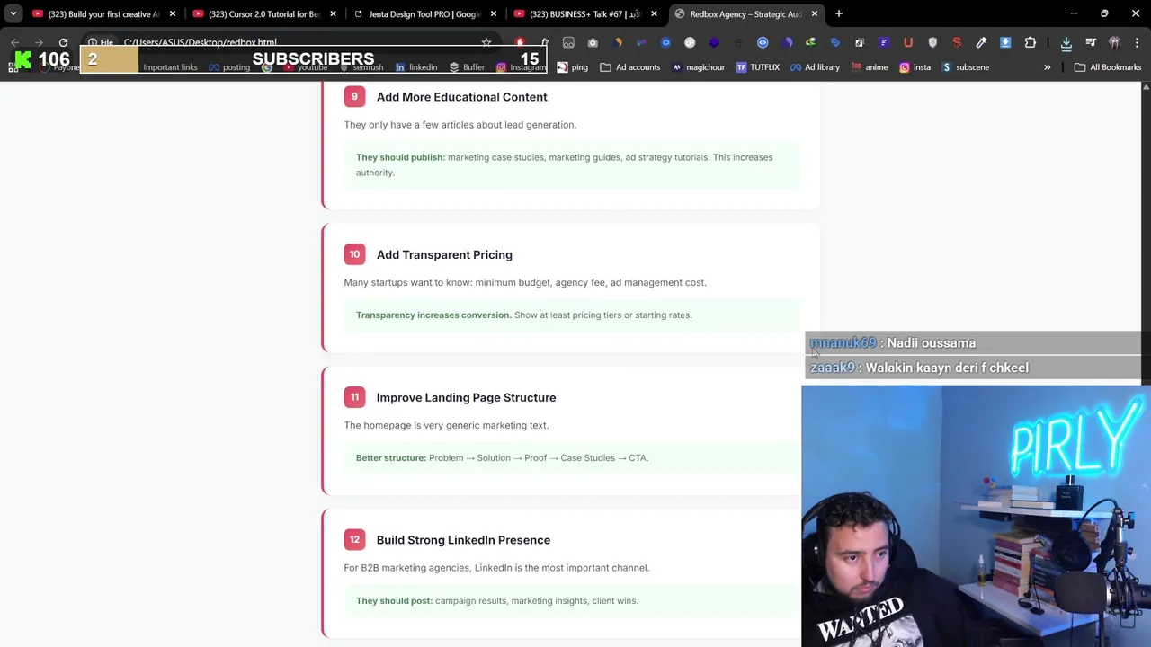This screenshot has width=1151, height=647.
Task: Click chat message 'Walakin kaayn deri f chkeel'
Action: (947, 368)
